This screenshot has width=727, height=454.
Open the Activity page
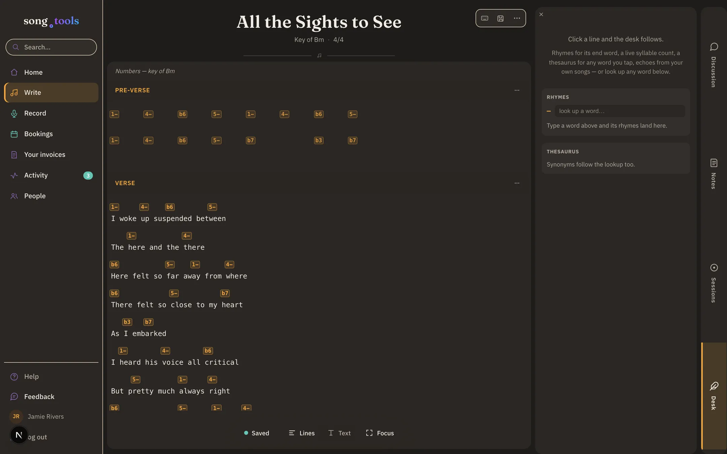[x=51, y=175]
